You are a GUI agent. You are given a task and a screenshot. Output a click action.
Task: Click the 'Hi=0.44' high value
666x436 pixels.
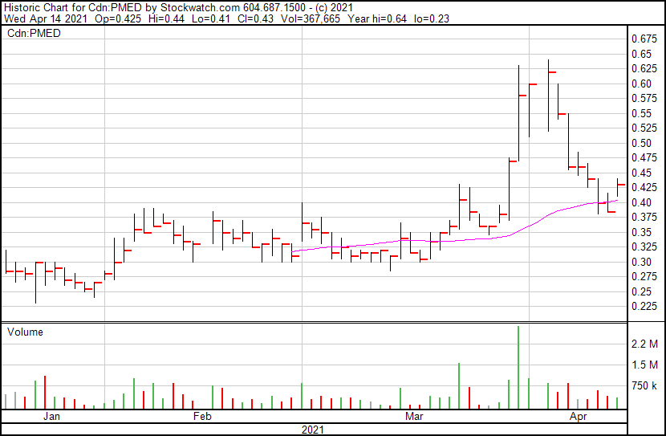pyautogui.click(x=166, y=18)
